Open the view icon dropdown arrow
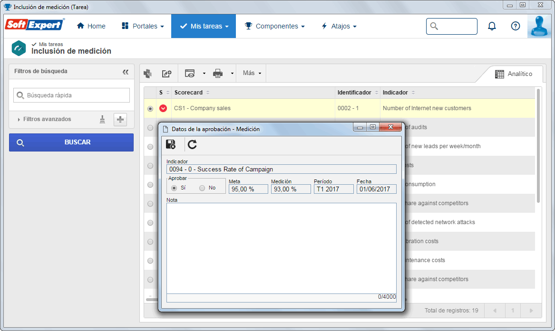This screenshot has height=331, width=555. pos(204,74)
